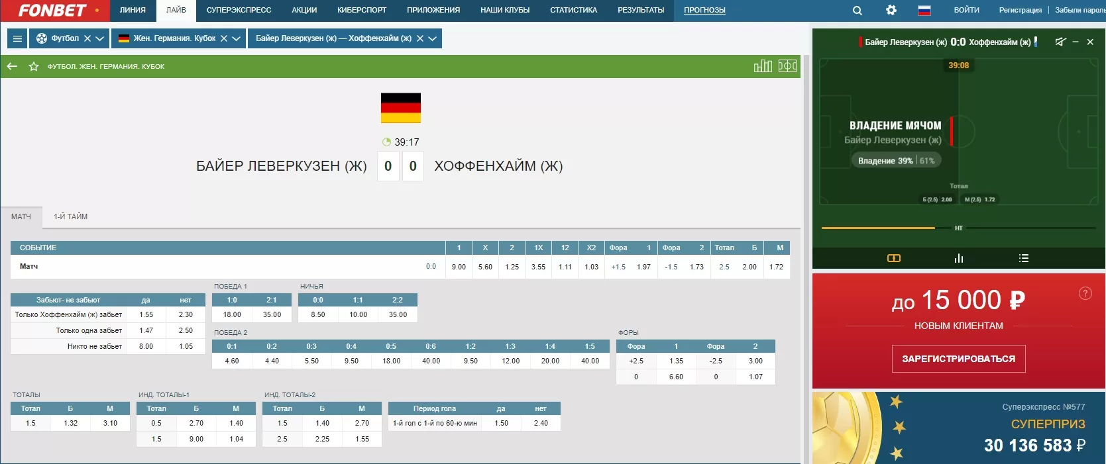1106x464 pixels.
Task: Add the match to favorites with the star
Action: click(34, 66)
